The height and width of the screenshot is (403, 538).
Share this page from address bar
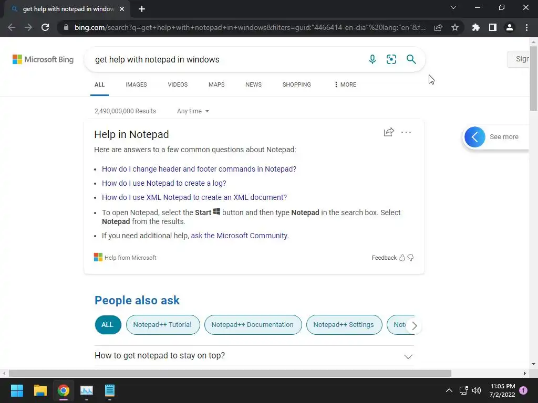(438, 27)
